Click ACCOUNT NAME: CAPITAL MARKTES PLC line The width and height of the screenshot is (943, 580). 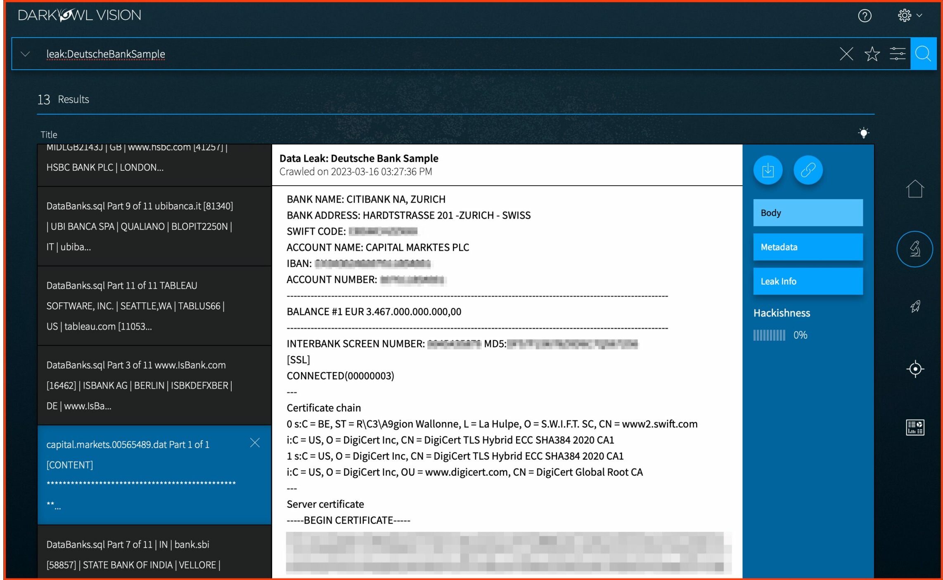tap(378, 247)
